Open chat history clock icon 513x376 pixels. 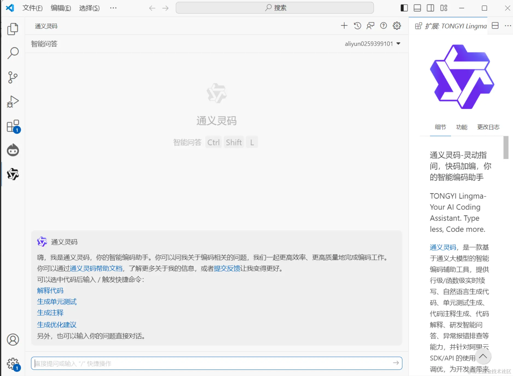click(357, 26)
